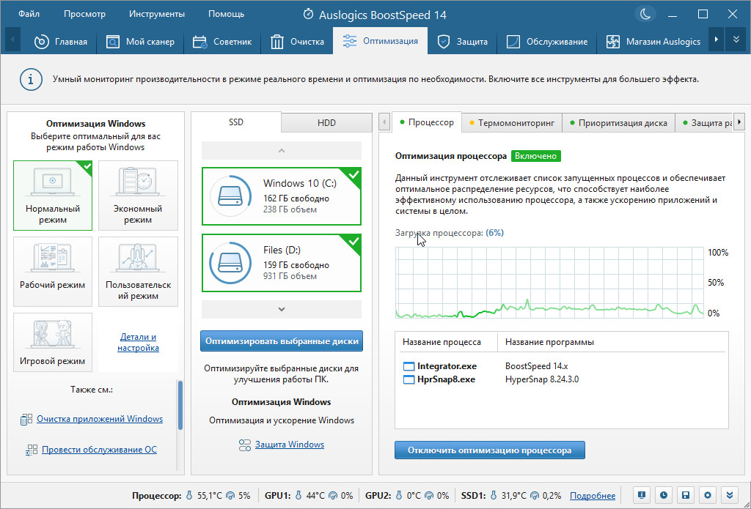Open settings via the gear icon
751x509 pixels.
(708, 495)
